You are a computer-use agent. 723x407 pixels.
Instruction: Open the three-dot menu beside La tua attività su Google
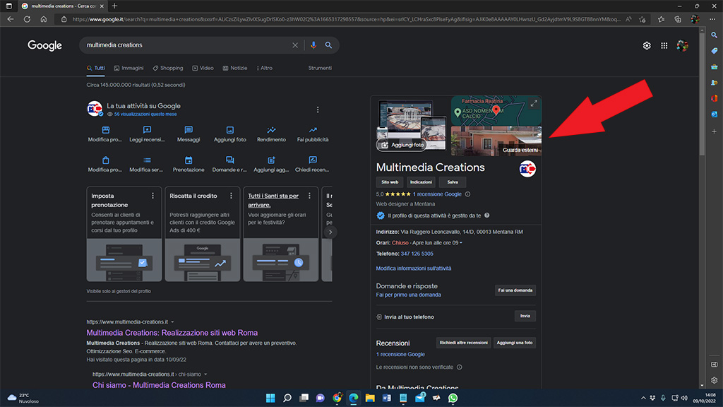click(x=318, y=110)
